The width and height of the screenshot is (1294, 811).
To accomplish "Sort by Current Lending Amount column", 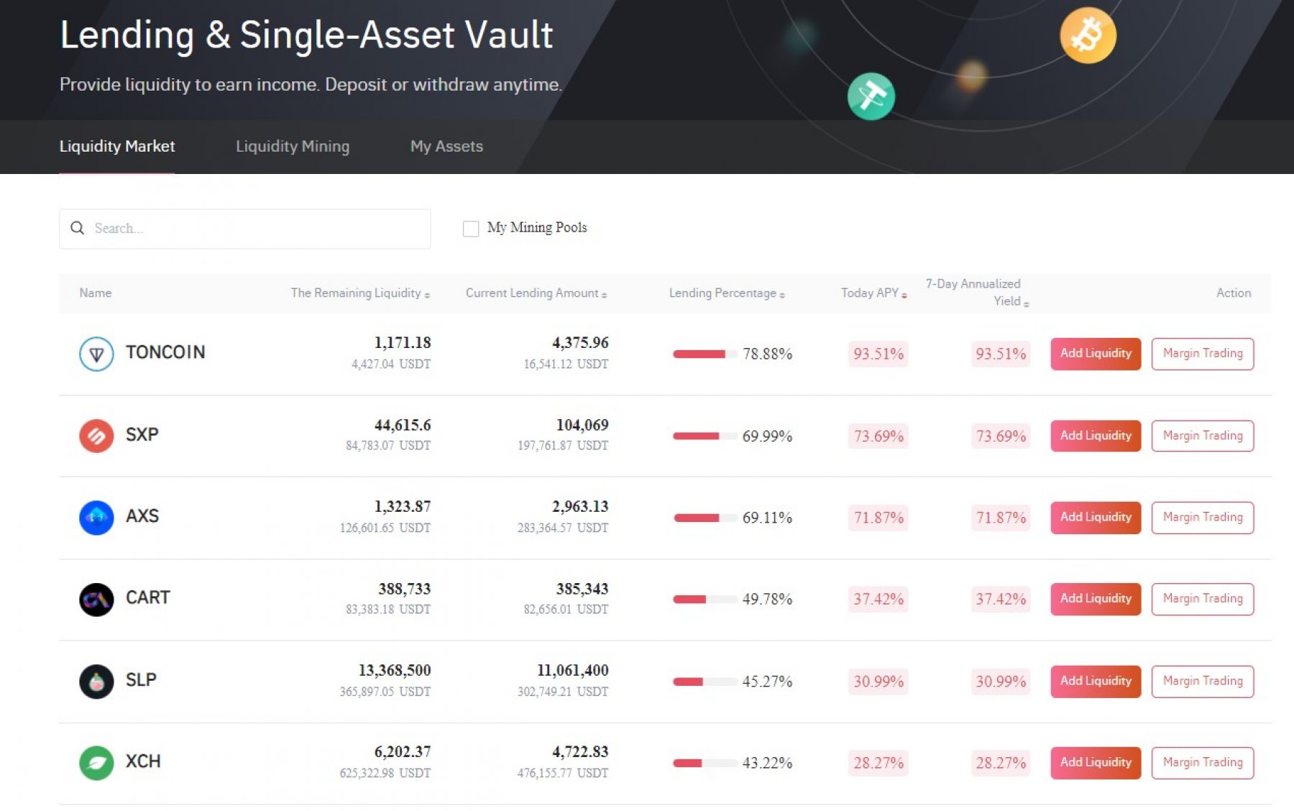I will (536, 293).
